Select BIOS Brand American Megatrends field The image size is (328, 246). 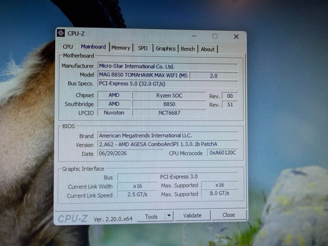coord(168,136)
